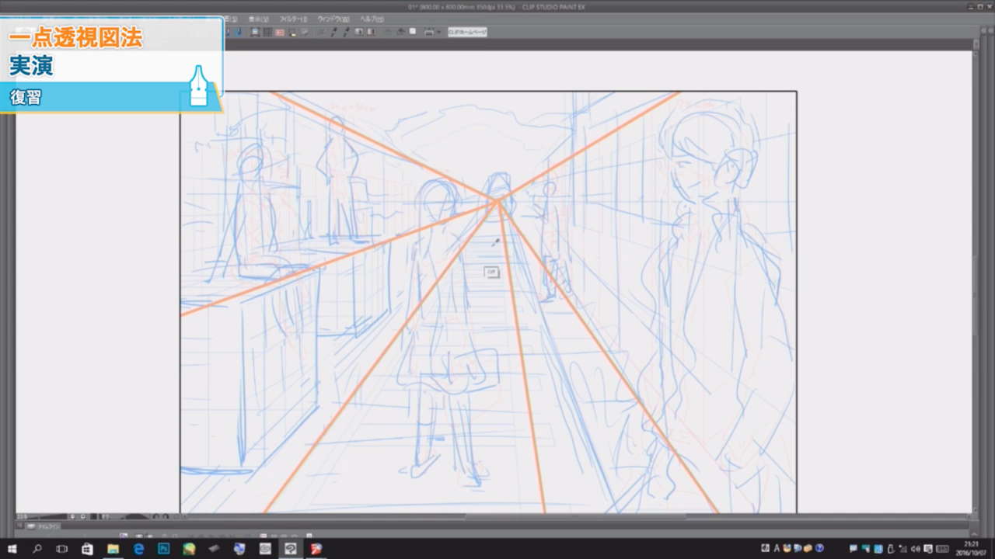Viewport: 995px width, 559px height.
Task: Click the CLIP homepage button in command bar
Action: point(467,32)
